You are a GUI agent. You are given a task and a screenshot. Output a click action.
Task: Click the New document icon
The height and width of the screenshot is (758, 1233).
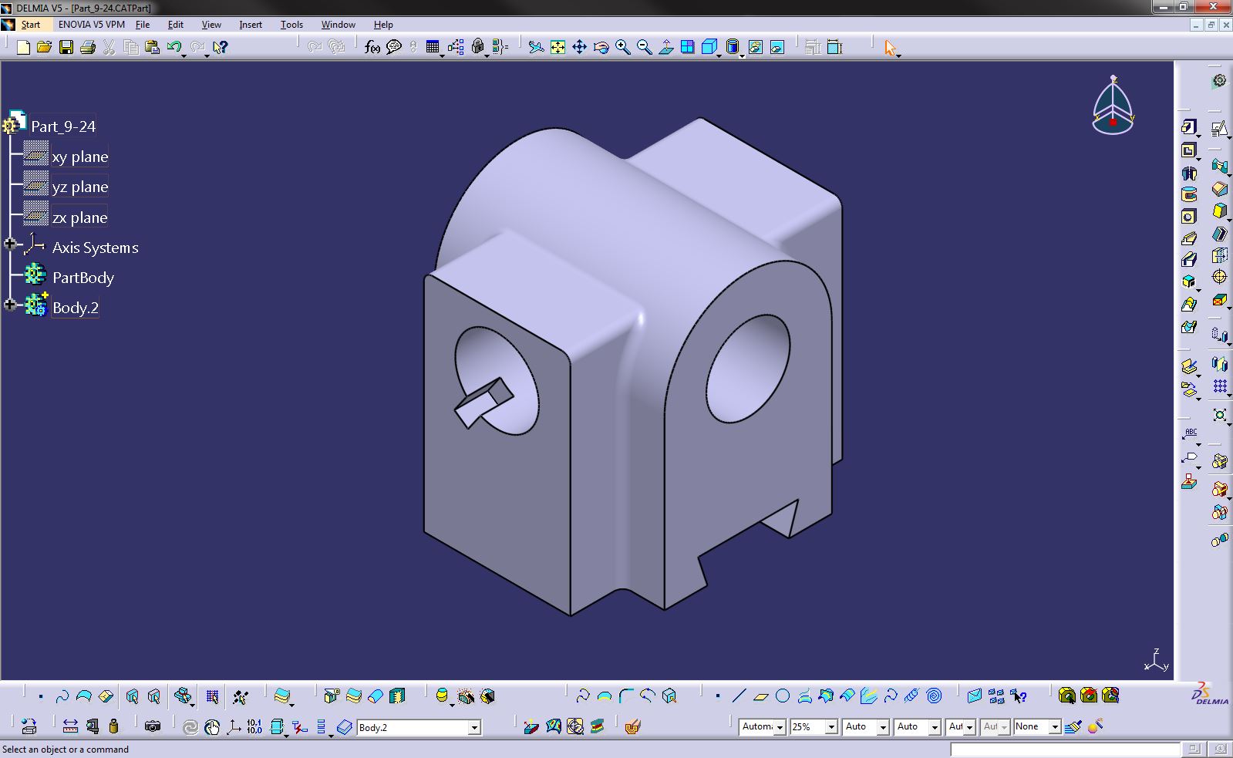tap(23, 48)
